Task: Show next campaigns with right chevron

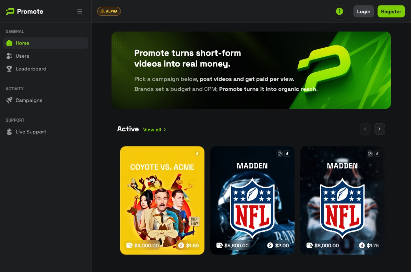Action: pyautogui.click(x=379, y=129)
